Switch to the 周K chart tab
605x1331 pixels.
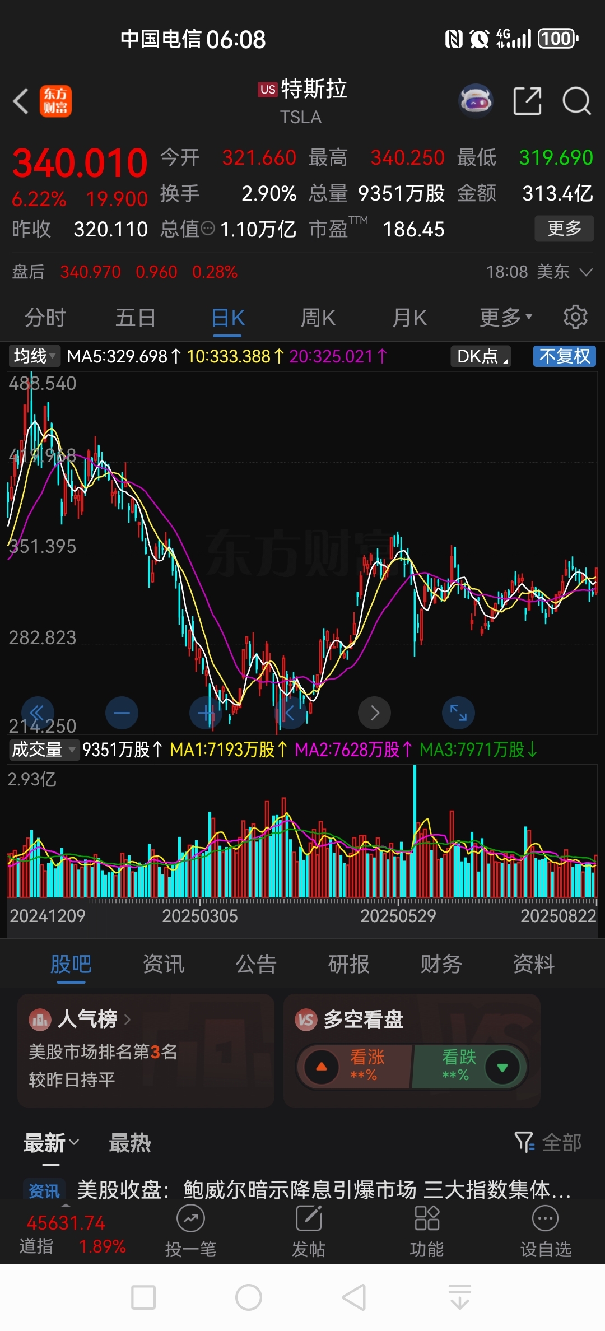tap(318, 318)
